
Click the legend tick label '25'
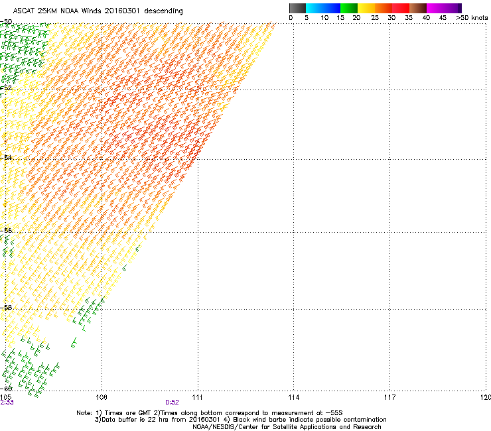click(375, 18)
